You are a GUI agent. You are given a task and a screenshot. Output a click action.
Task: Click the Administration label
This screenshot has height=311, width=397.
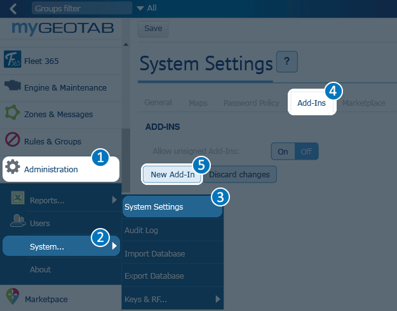51,169
